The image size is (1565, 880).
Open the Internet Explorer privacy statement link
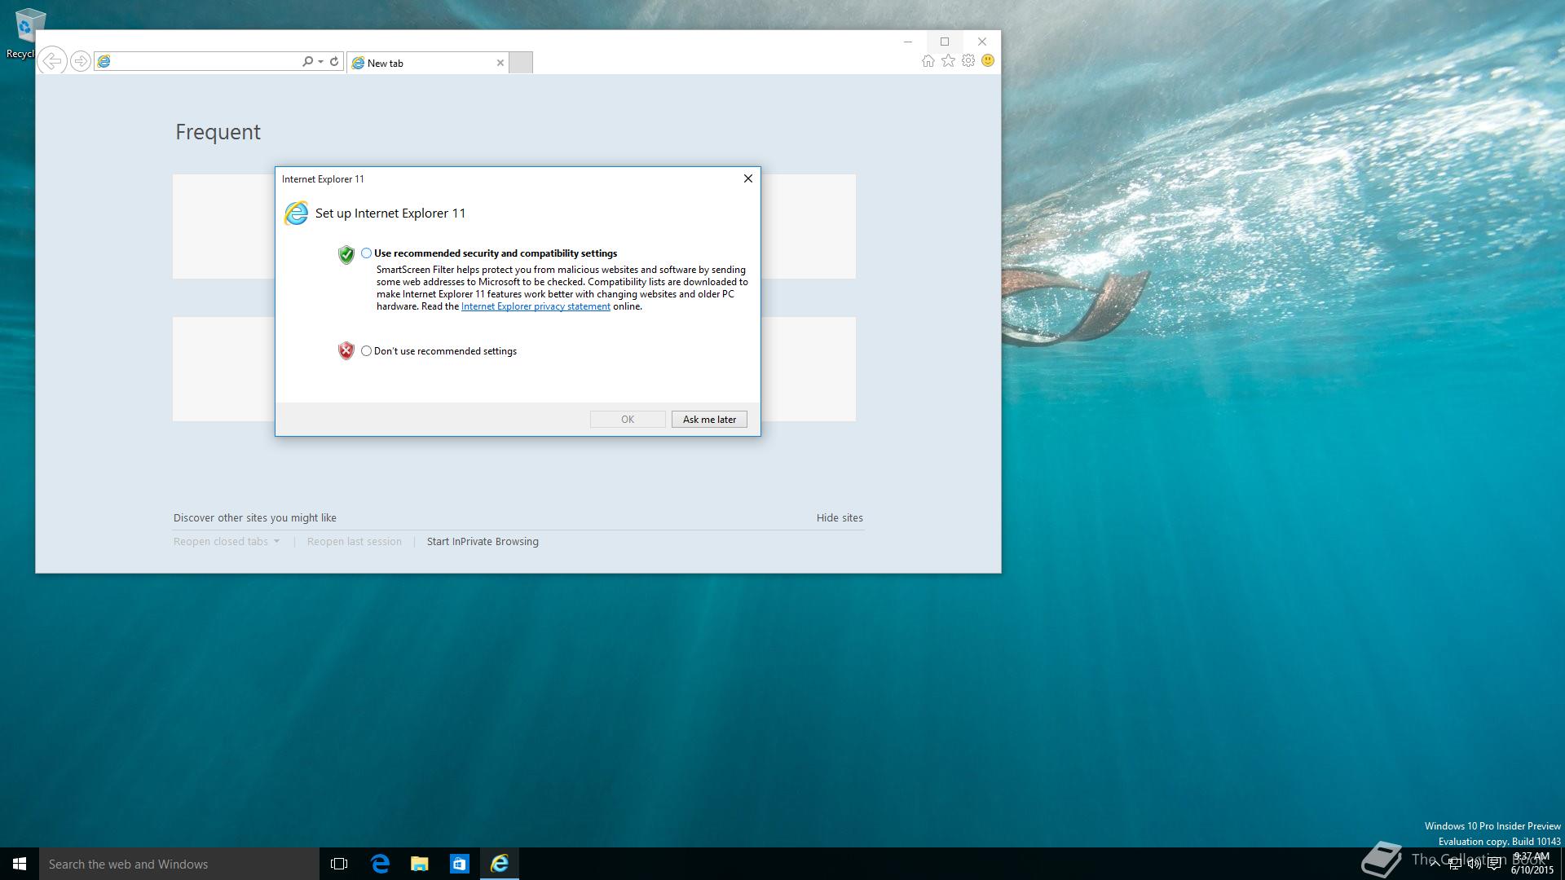[x=536, y=306]
